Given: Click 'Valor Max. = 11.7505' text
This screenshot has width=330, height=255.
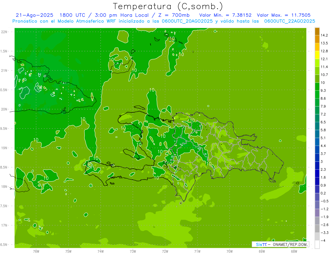Looking at the screenshot, I should [284, 15].
